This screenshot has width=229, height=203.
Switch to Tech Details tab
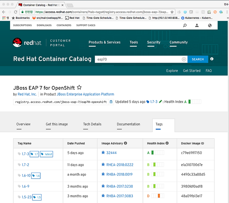pos(92,124)
